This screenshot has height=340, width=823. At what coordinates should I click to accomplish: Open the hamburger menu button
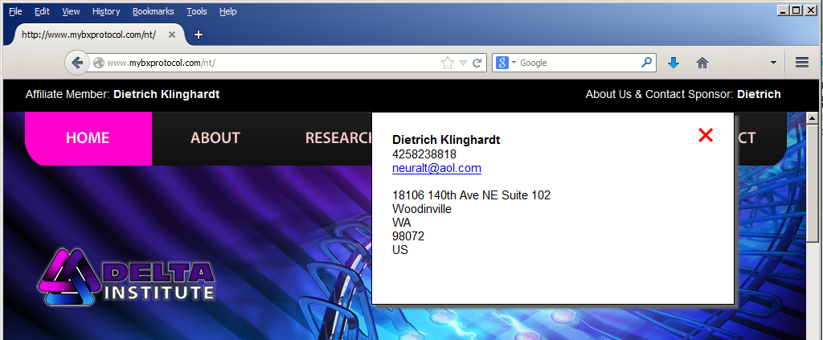801,63
